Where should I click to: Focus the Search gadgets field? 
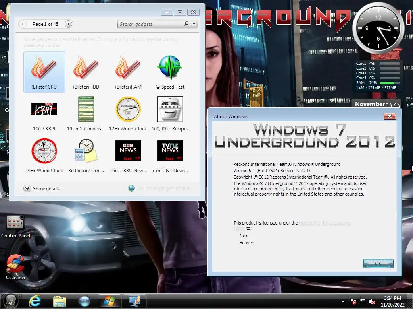tap(151, 24)
